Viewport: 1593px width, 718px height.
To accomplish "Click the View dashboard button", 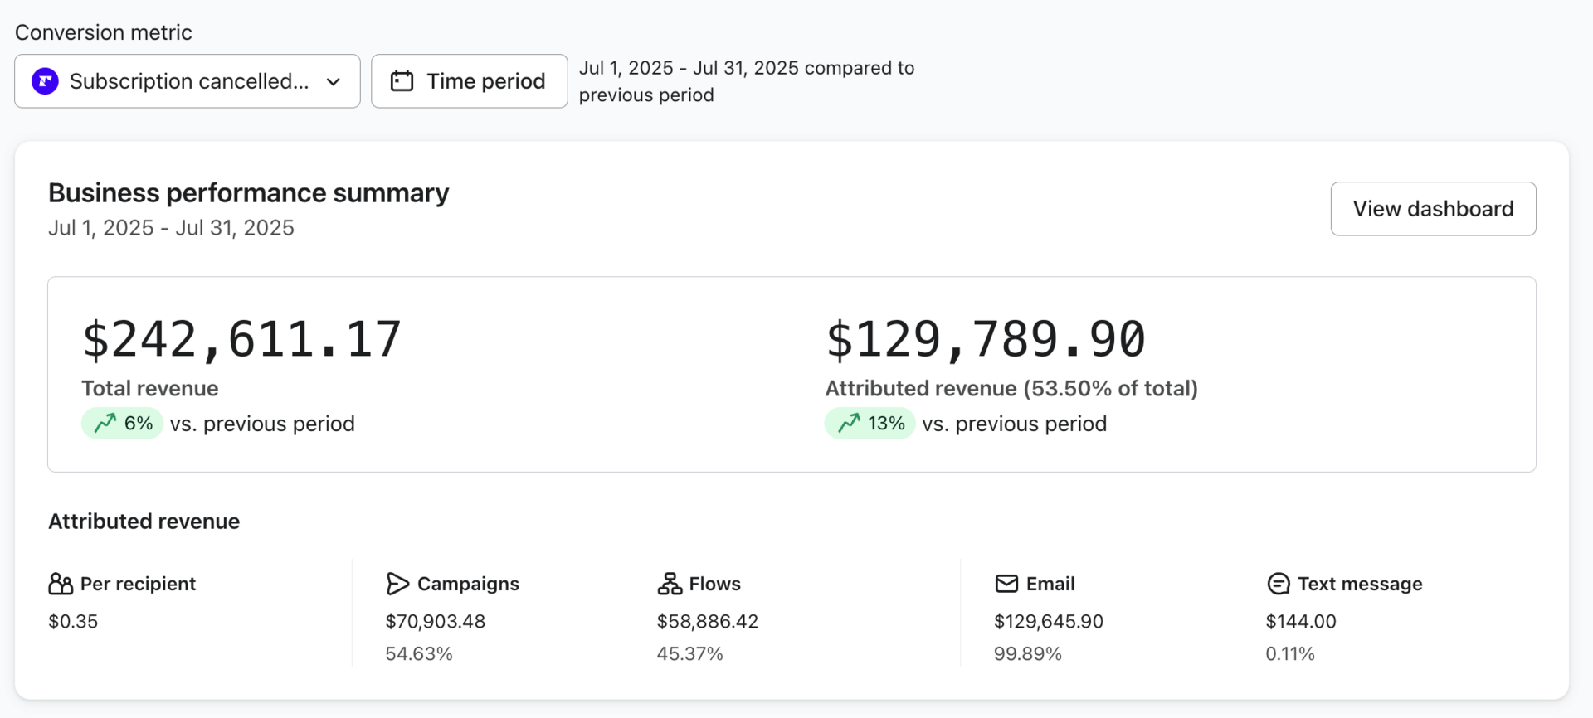I will point(1433,209).
